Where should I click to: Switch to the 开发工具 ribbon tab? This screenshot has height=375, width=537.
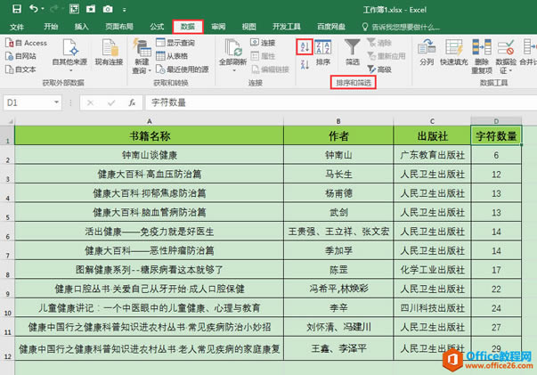pos(286,27)
